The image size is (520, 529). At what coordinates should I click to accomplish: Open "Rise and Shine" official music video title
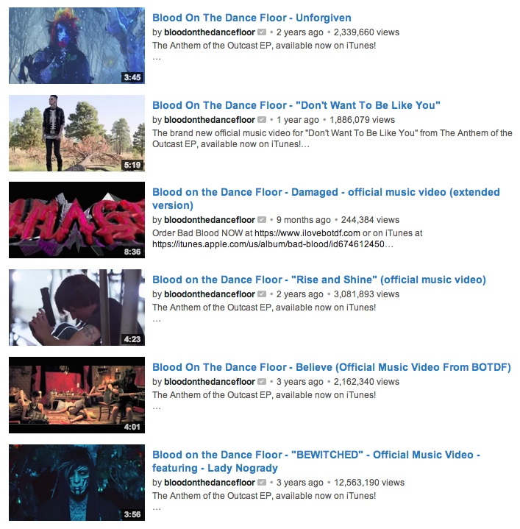click(319, 280)
